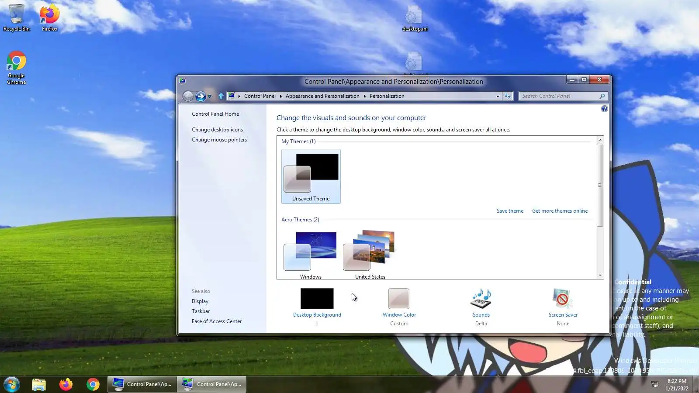Click the Save theme link
Screen dimensions: 699x393
point(510,211)
